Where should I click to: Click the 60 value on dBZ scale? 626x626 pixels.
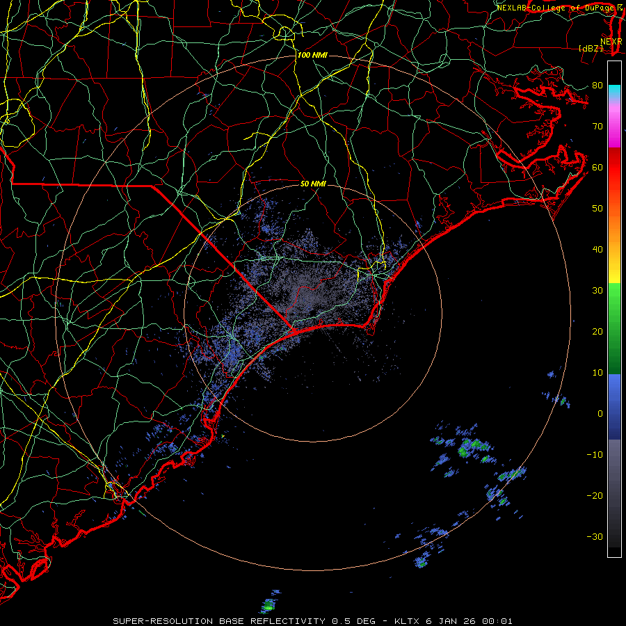597,167
